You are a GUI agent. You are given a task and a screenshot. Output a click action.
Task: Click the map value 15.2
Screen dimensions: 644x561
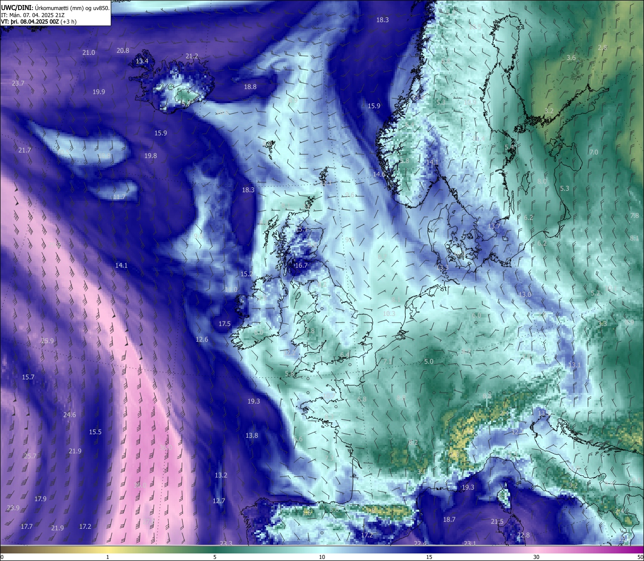pyautogui.click(x=247, y=274)
